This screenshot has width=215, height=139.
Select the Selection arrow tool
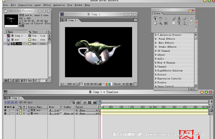(x=155, y=19)
